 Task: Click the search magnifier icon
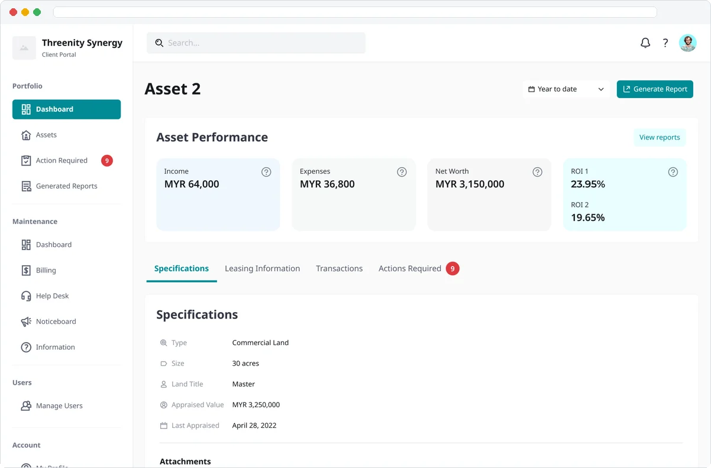click(x=159, y=43)
